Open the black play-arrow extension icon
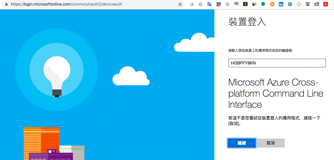The width and height of the screenshot is (334, 160). tap(245, 4)
